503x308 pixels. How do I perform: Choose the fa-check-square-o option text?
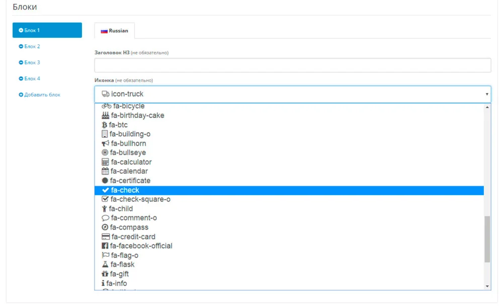click(140, 199)
